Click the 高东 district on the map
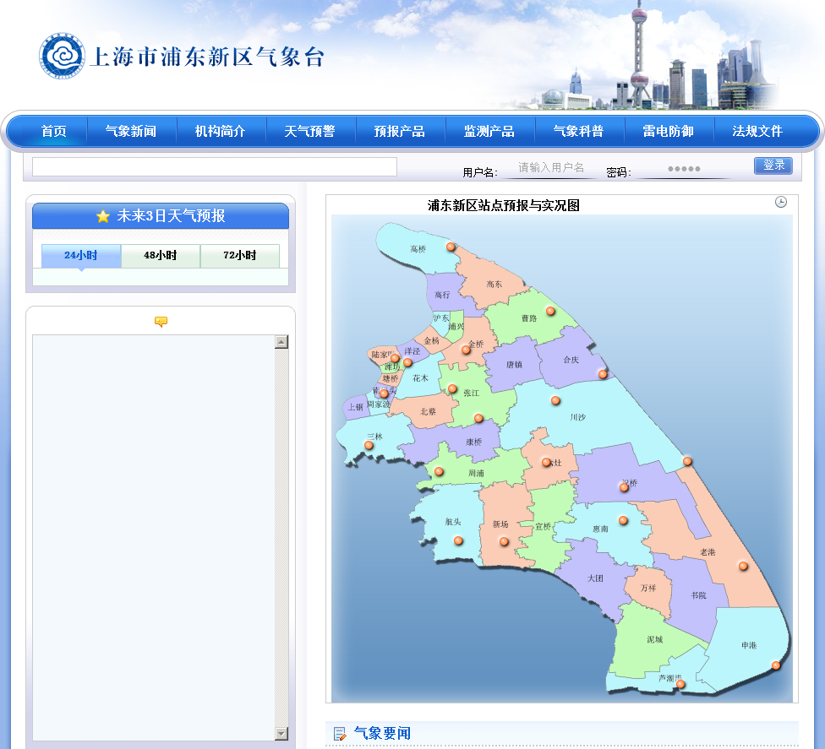The height and width of the screenshot is (749, 825). click(494, 285)
